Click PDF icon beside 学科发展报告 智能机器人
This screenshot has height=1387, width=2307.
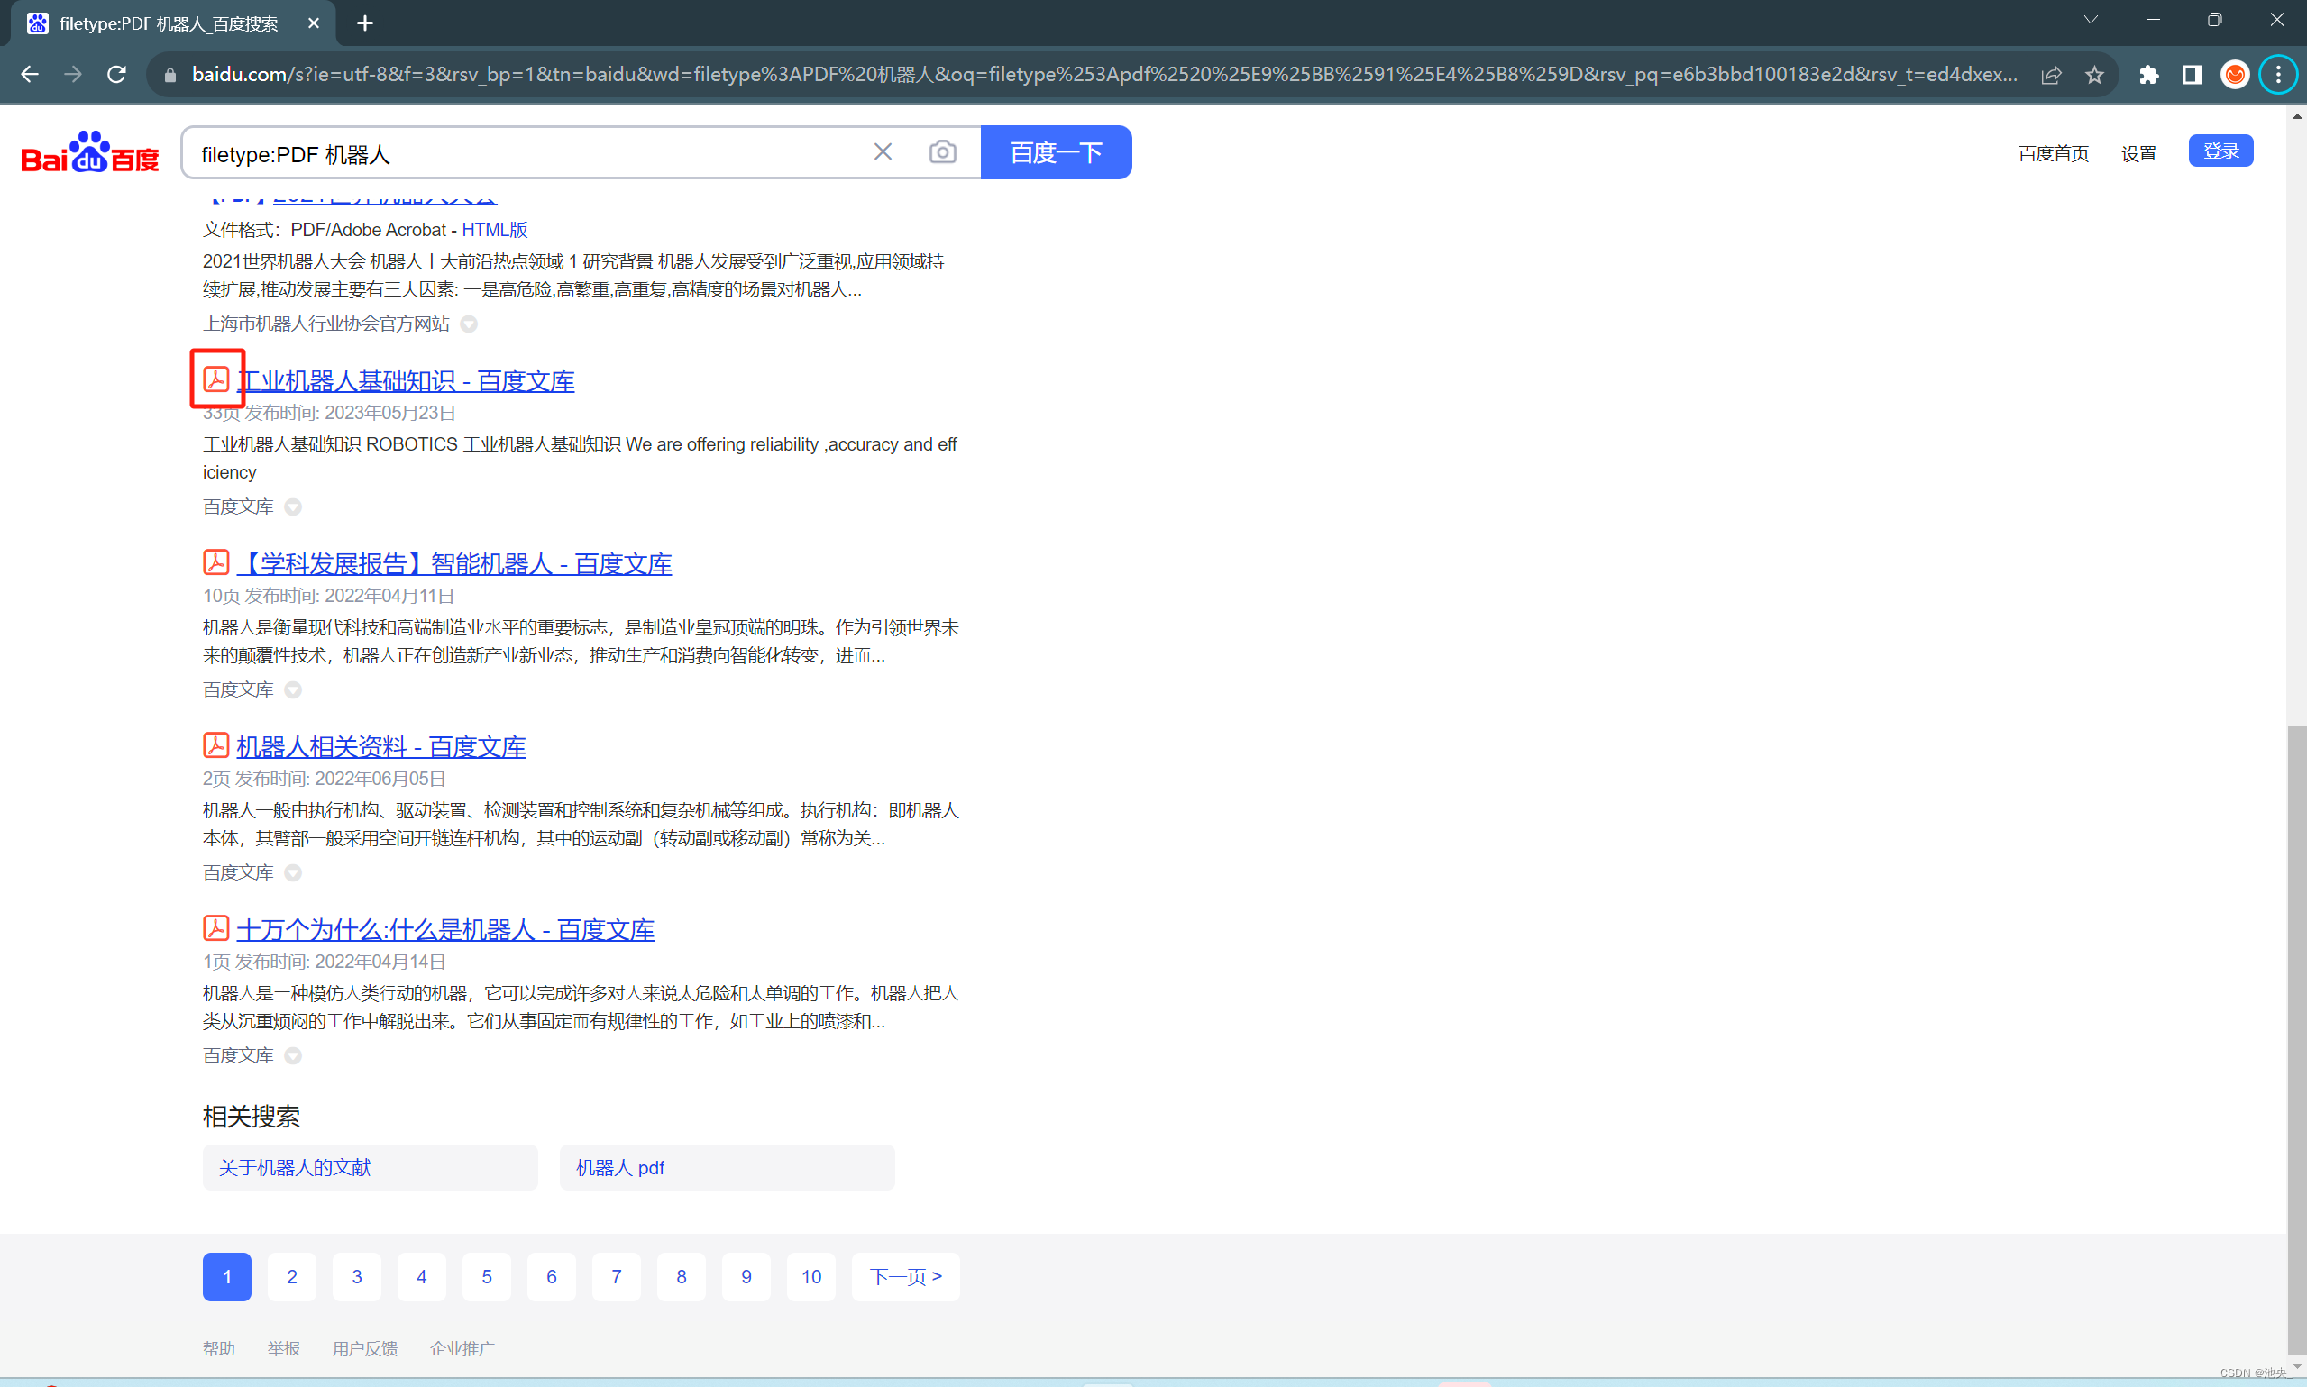pyautogui.click(x=216, y=561)
